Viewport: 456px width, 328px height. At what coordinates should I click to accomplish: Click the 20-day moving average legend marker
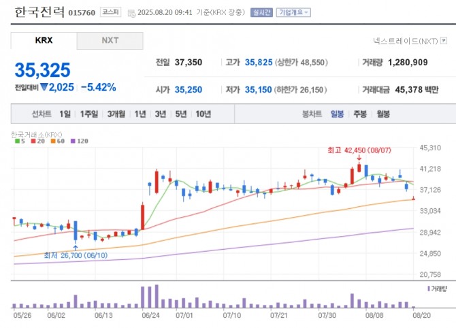[x=33, y=141]
